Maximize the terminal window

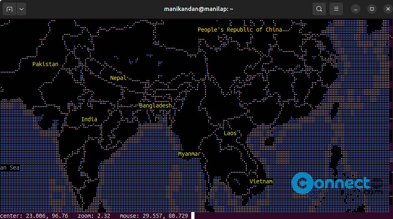tap(372, 9)
